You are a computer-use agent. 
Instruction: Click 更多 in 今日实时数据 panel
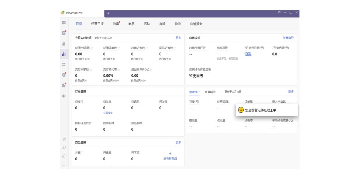pyautogui.click(x=178, y=38)
